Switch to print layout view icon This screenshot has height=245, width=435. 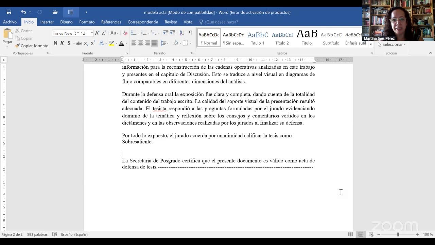[361, 234]
